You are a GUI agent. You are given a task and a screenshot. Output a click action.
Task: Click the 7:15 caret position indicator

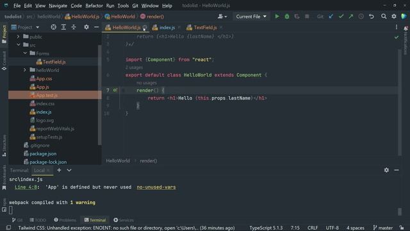295,228
